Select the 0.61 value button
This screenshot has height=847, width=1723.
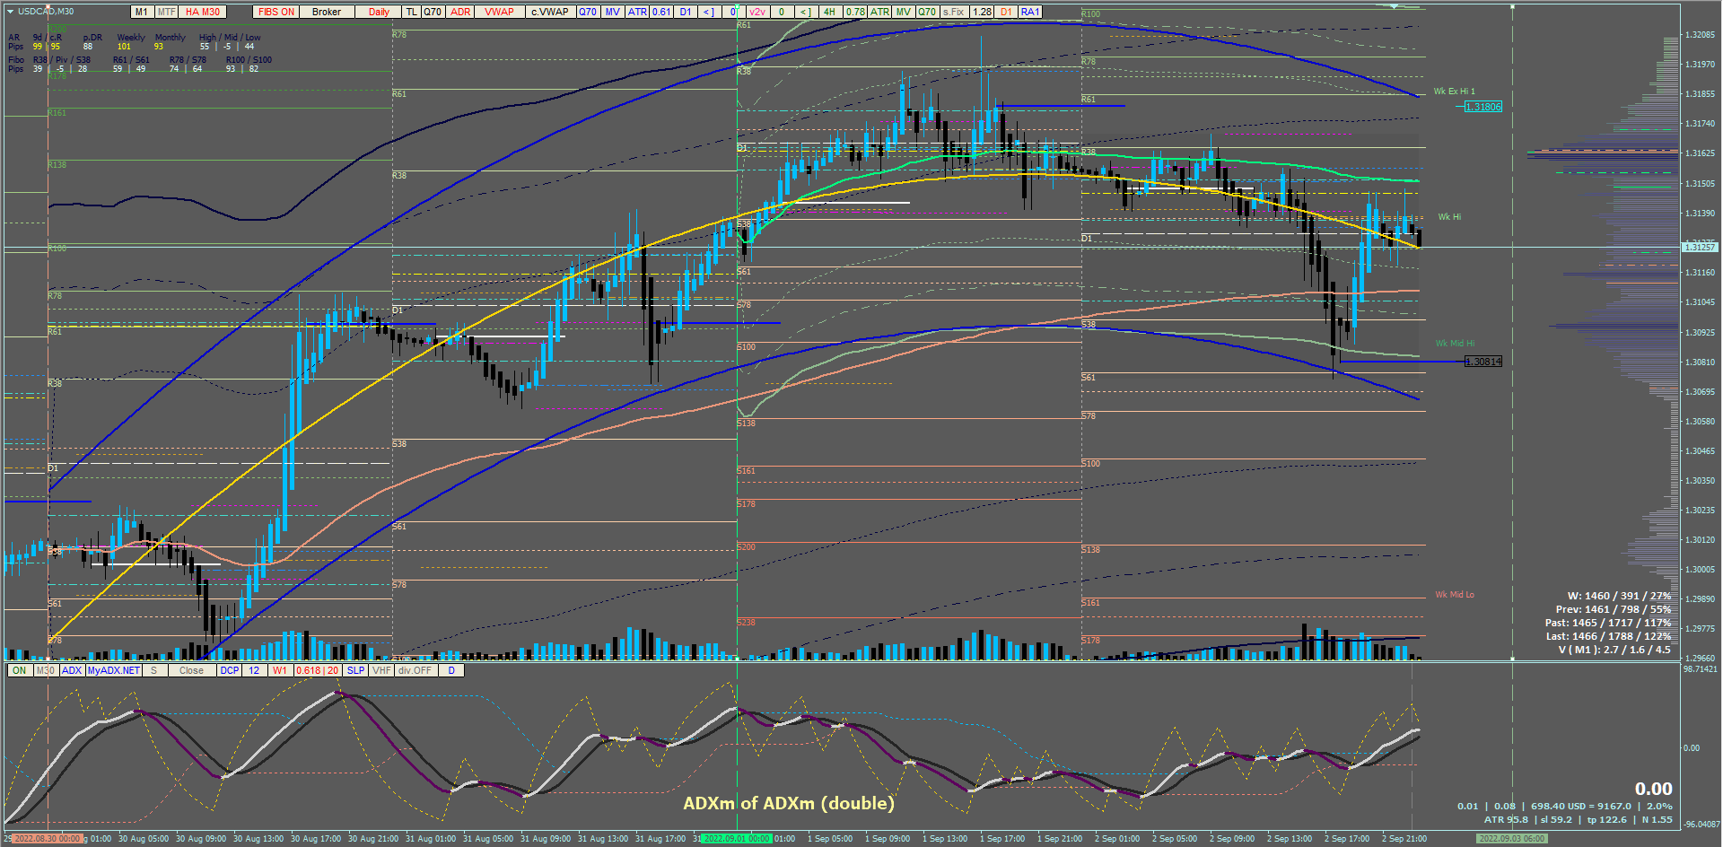point(661,12)
